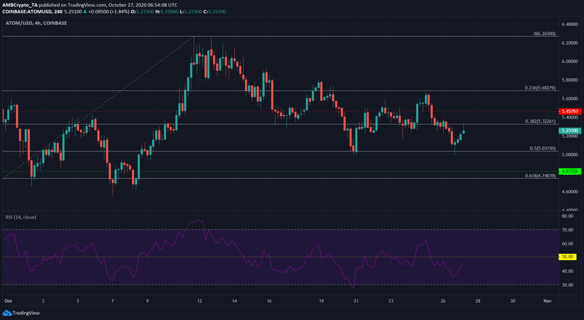Click the Nov date axis label

(x=548, y=301)
